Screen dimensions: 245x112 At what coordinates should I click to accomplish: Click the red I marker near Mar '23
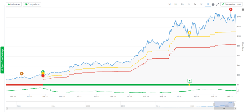pyautogui.click(x=43, y=76)
